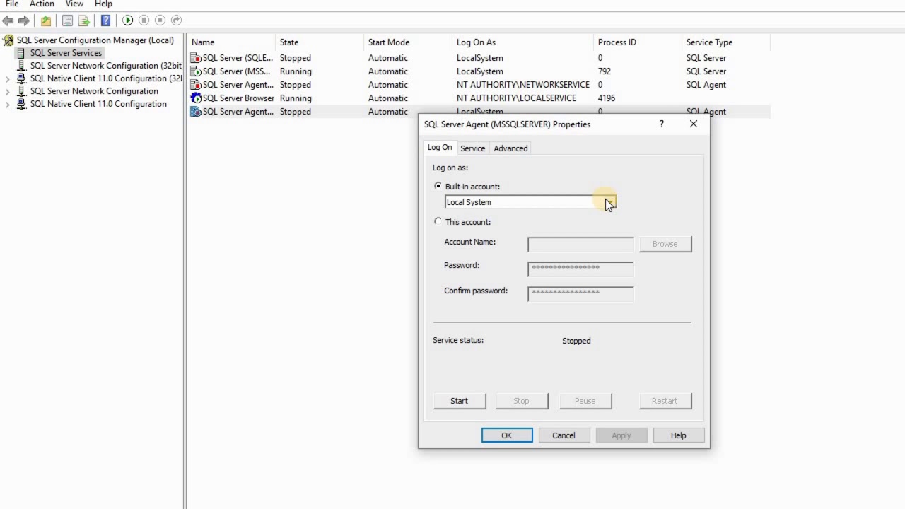The height and width of the screenshot is (509, 905).
Task: Switch to the Advanced tab
Action: pos(510,148)
